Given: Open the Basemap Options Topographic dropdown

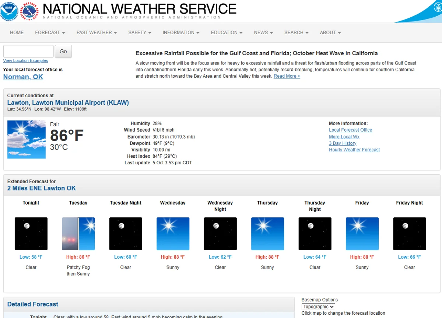Looking at the screenshot, I should [318, 307].
